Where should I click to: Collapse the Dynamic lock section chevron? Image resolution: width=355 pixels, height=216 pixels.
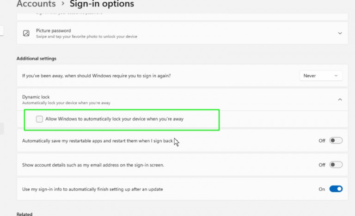(x=340, y=99)
